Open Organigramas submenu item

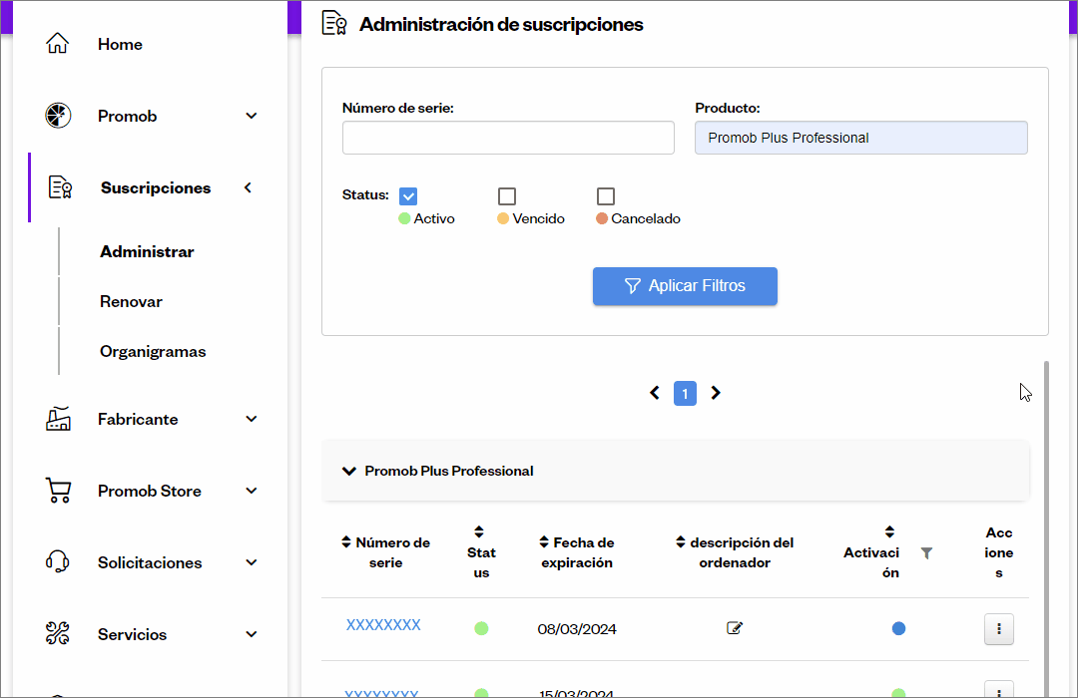(x=153, y=352)
